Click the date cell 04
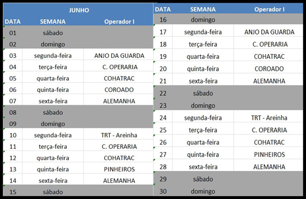 13,67
